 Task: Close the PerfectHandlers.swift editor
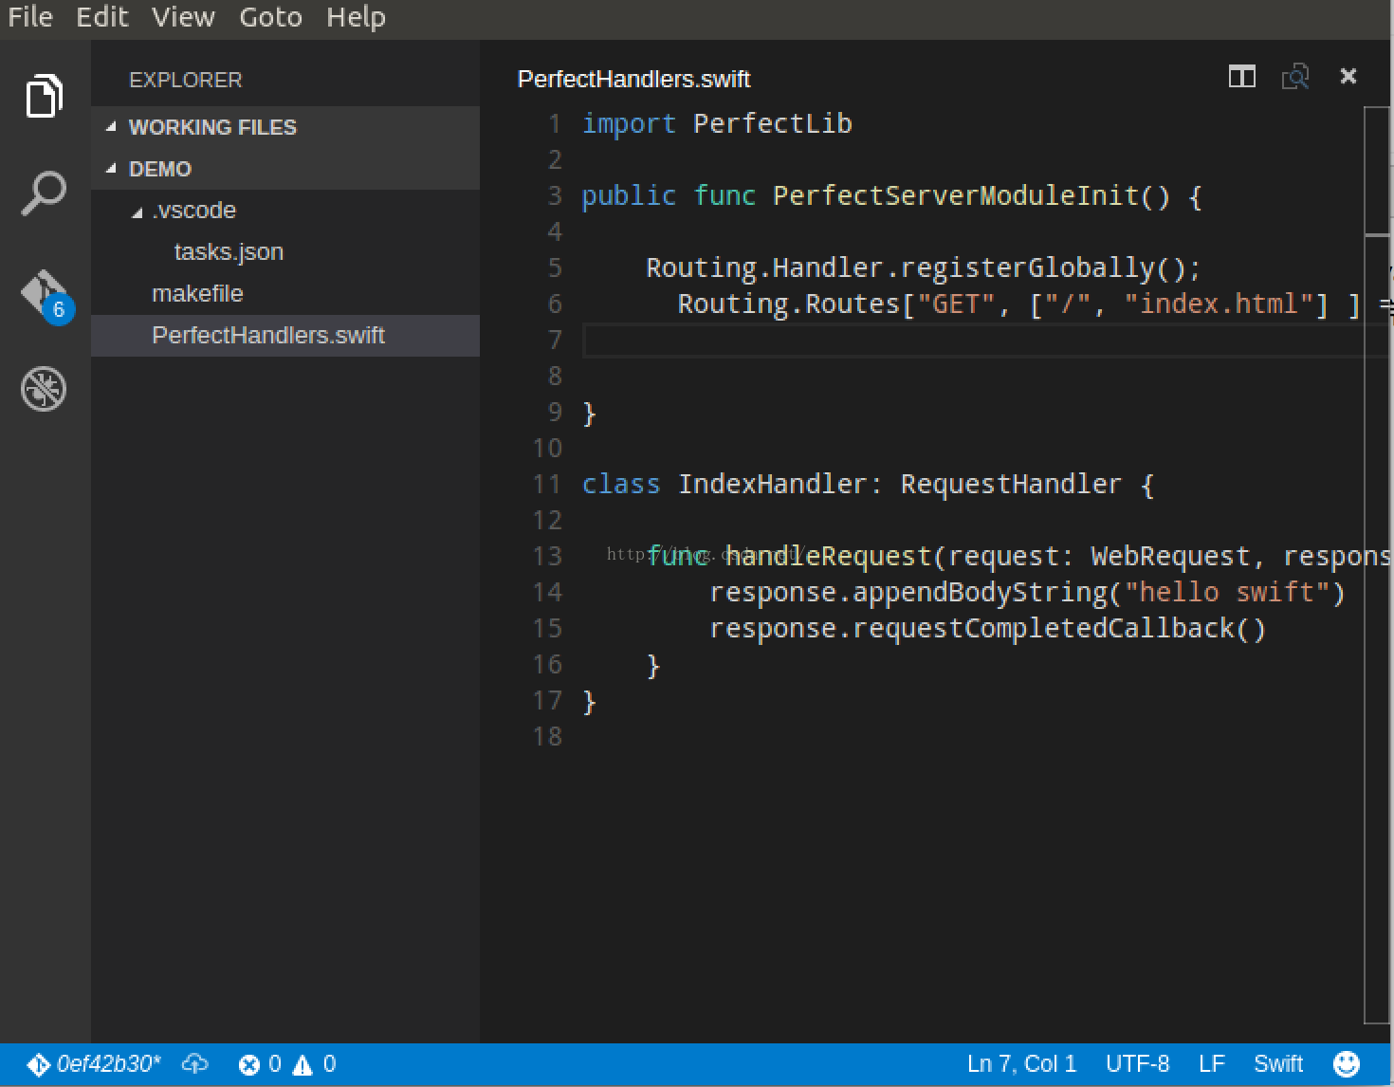pyautogui.click(x=1348, y=76)
